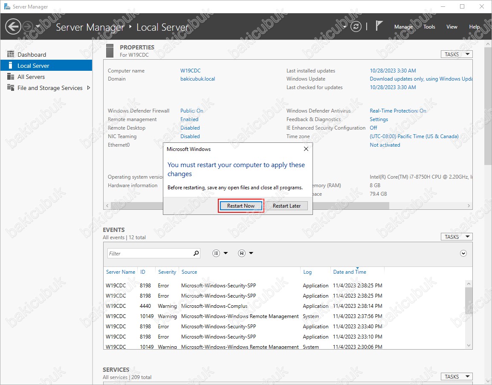Click the bakicubuk.local domain link
The height and width of the screenshot is (385, 492).
click(x=198, y=79)
